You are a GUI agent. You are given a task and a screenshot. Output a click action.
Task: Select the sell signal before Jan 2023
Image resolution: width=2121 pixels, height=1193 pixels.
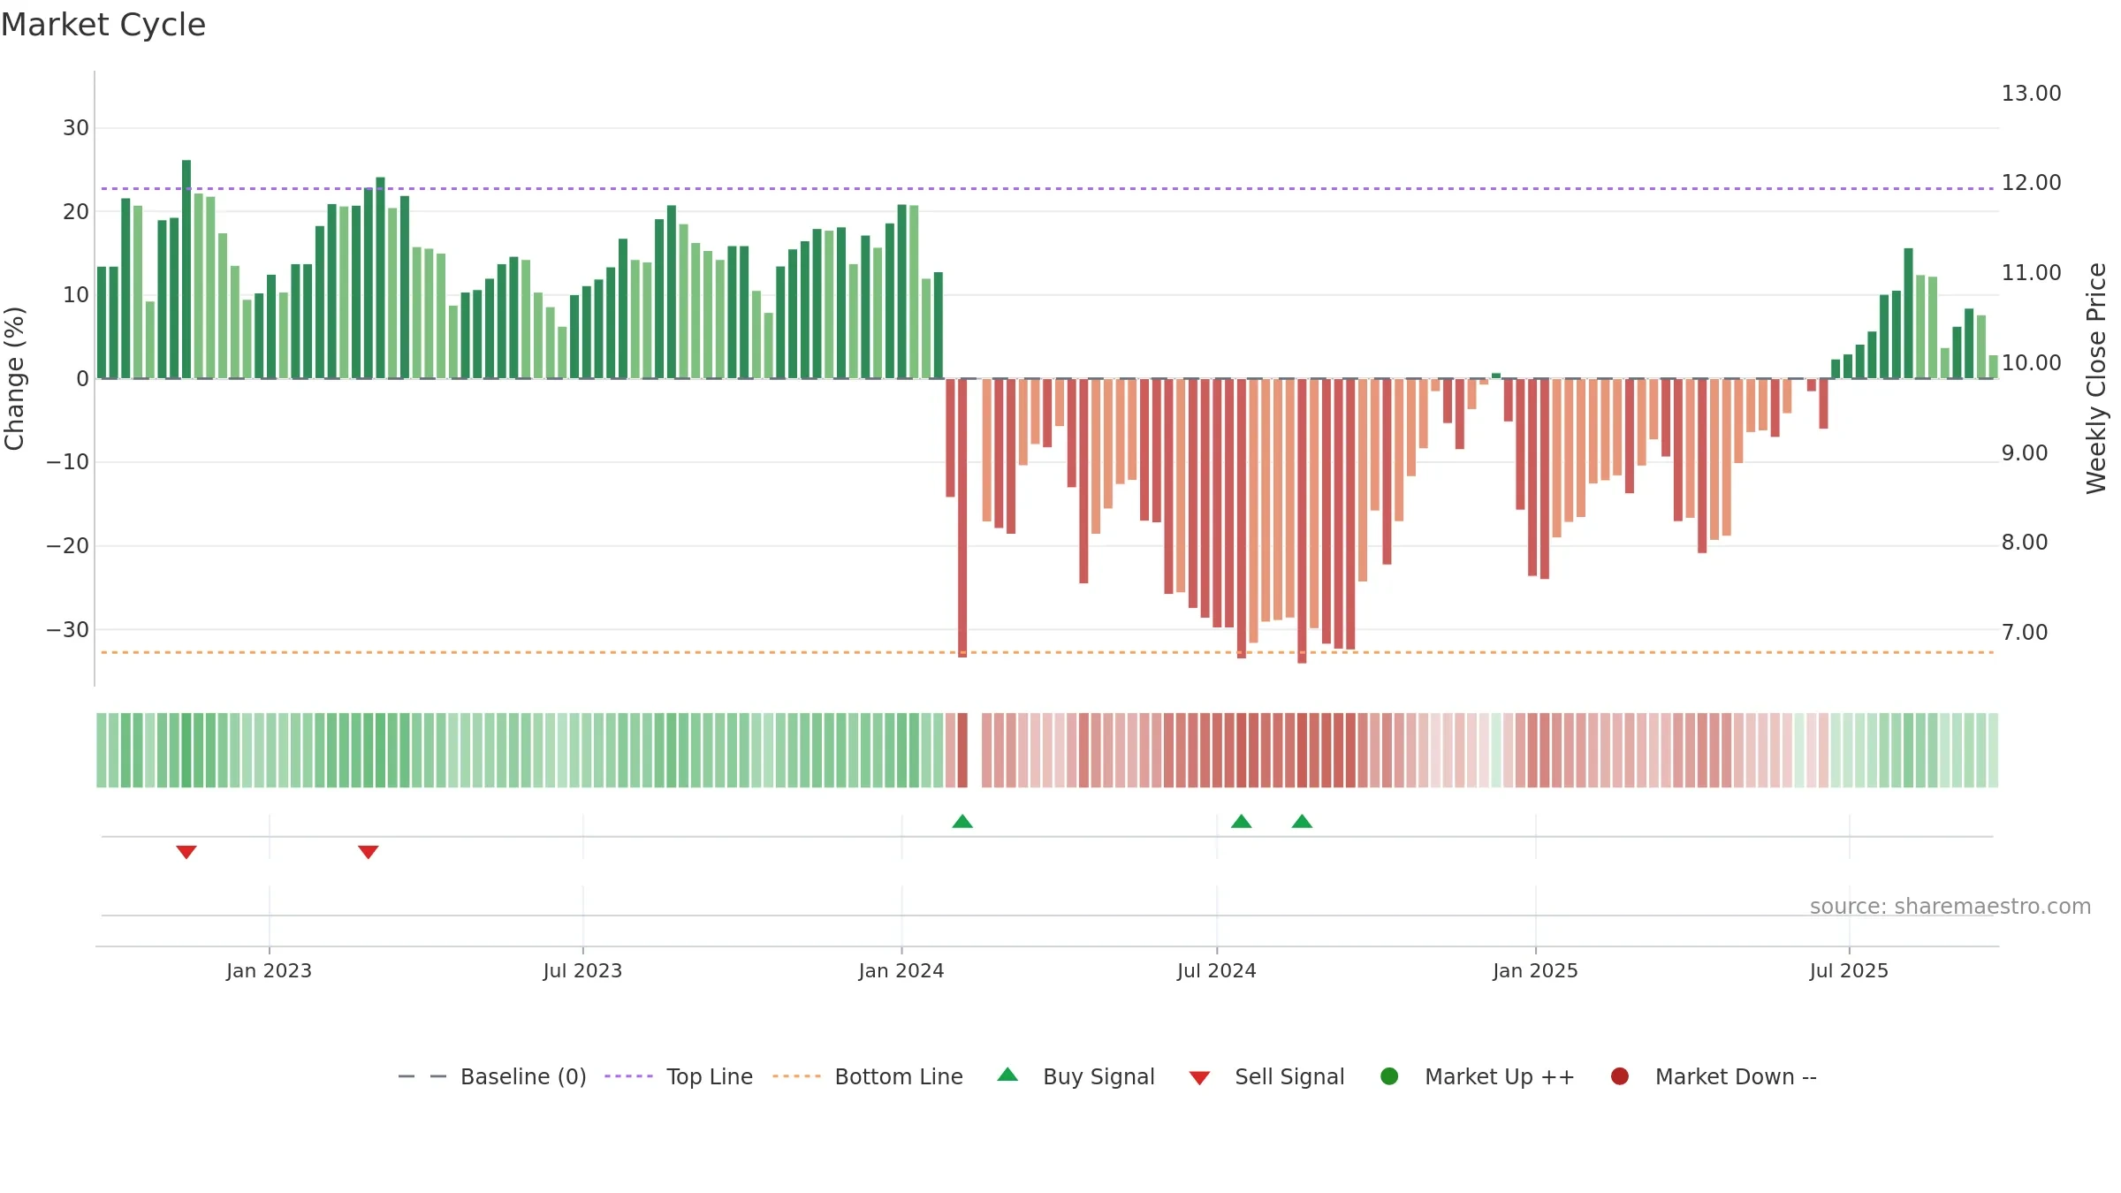click(x=186, y=852)
